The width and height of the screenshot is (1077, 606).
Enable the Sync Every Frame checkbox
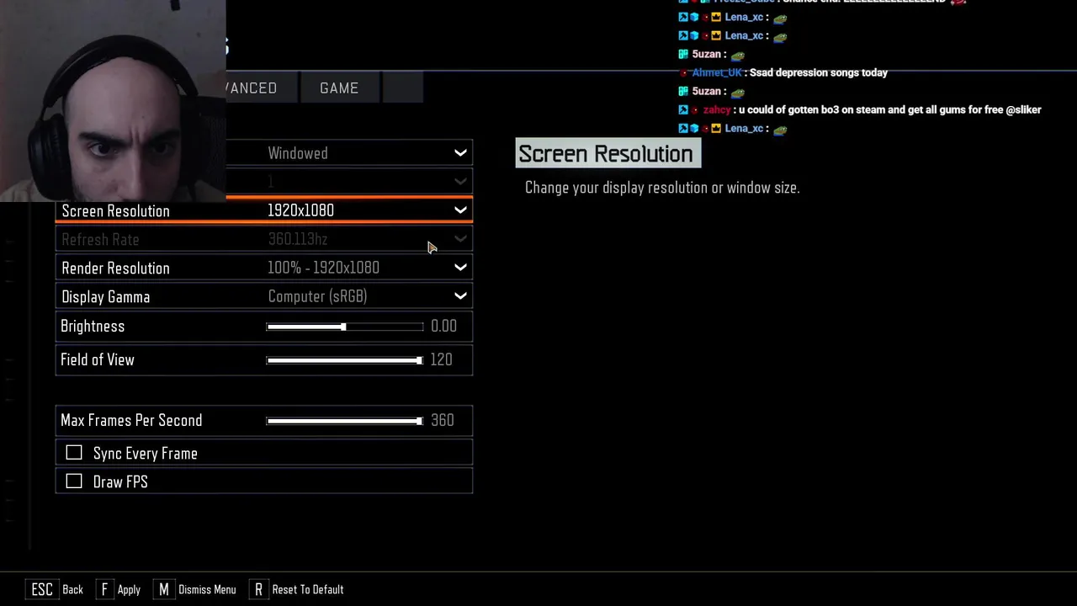click(74, 453)
